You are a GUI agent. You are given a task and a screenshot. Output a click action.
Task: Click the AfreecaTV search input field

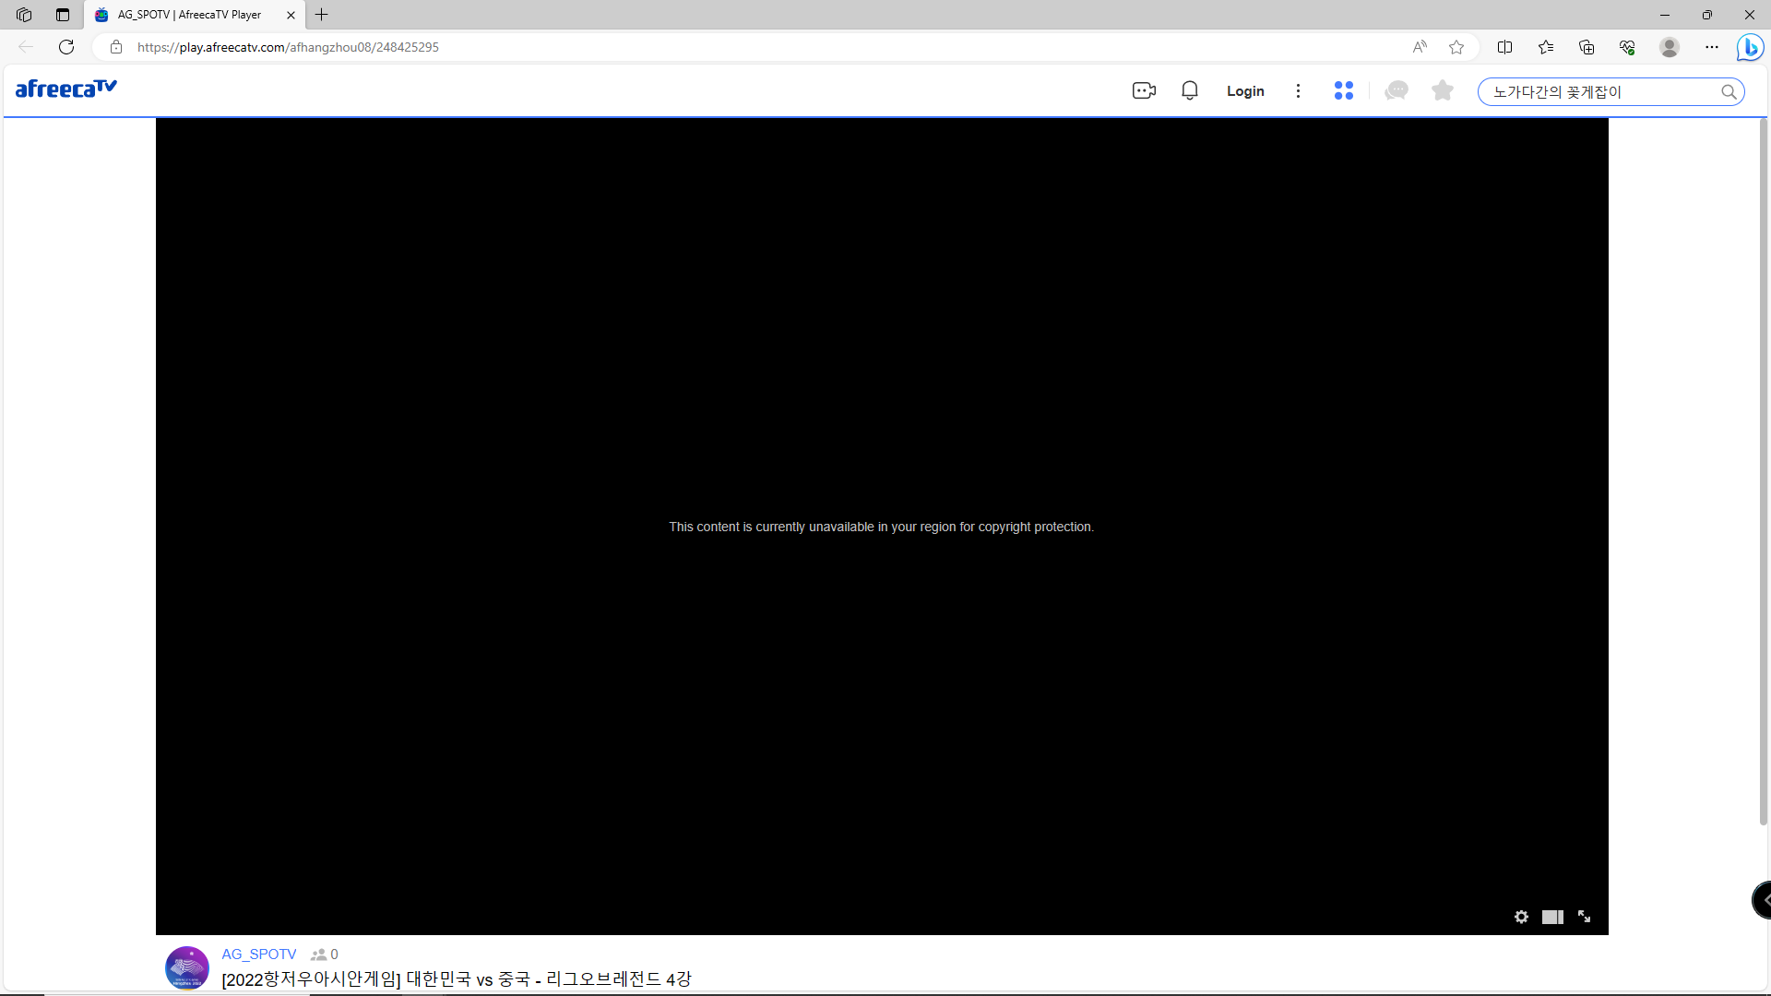(x=1600, y=91)
